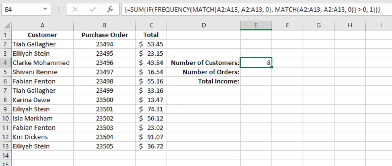Select row 4 header
Viewport: 392px width, 166px height.
tap(6, 63)
